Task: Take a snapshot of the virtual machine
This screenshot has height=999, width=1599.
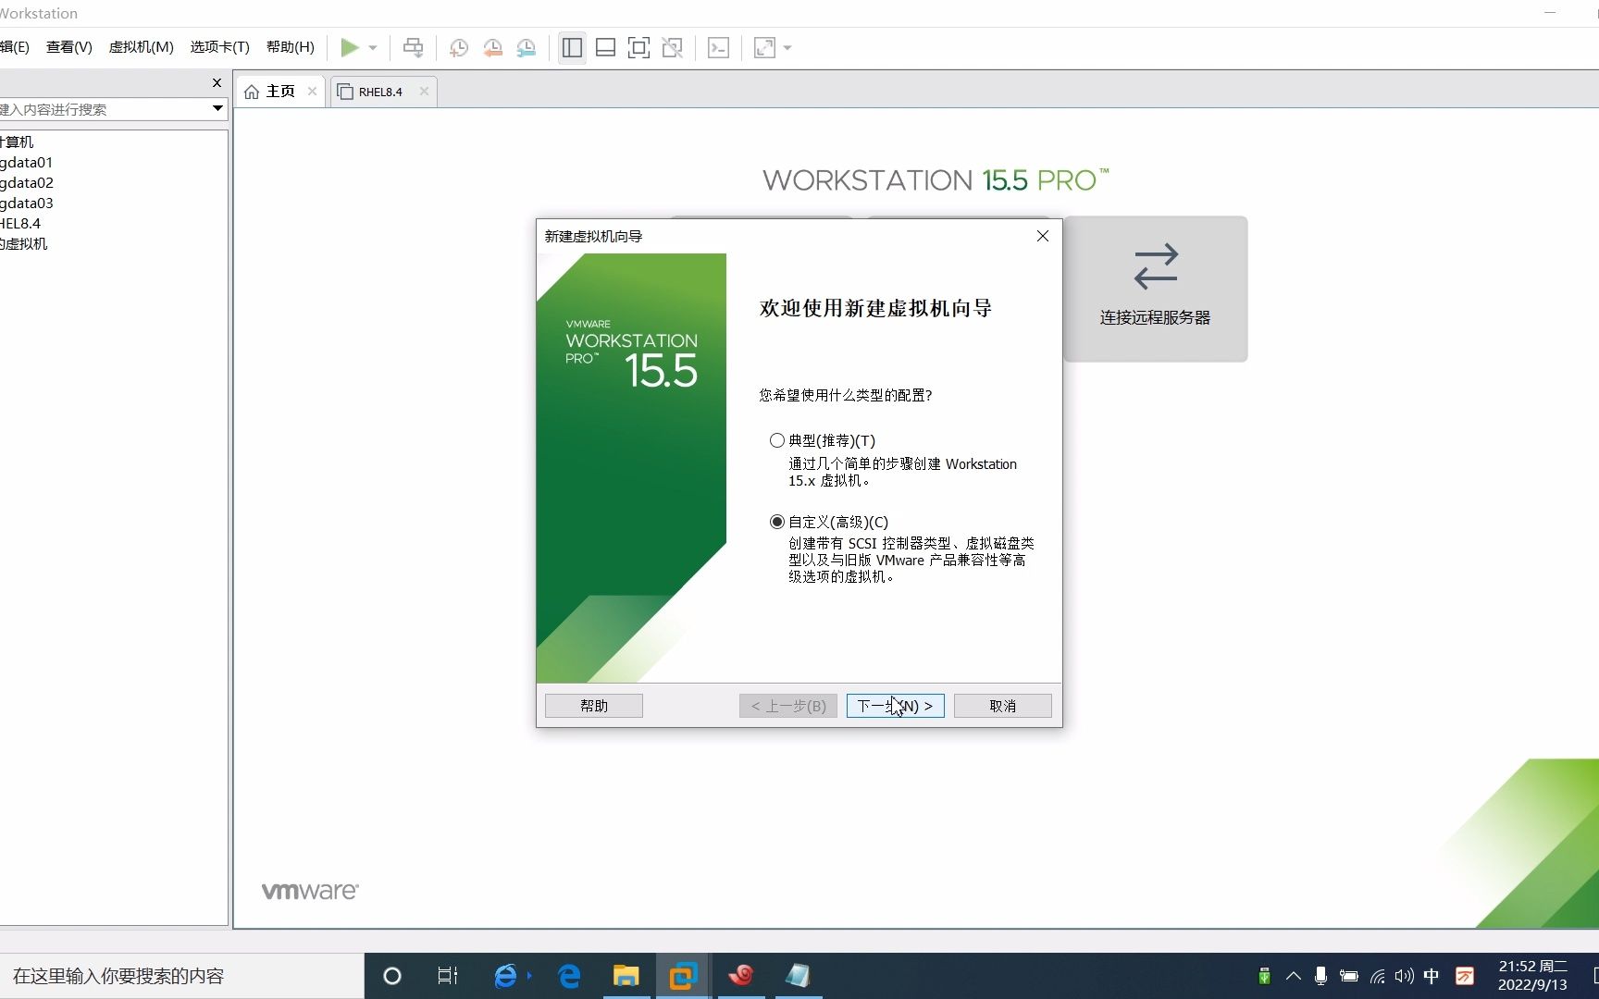Action: (458, 47)
